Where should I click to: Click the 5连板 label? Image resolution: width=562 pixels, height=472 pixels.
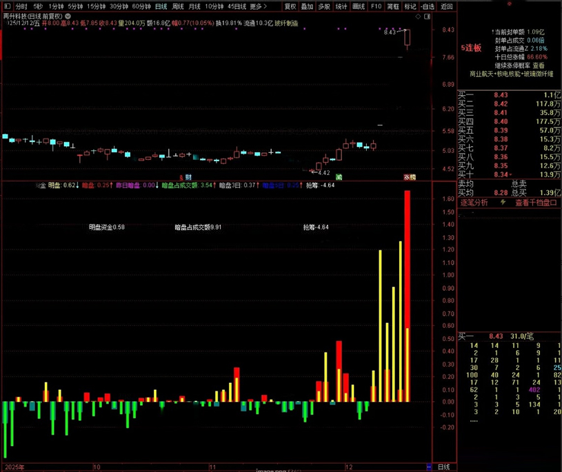(x=471, y=48)
